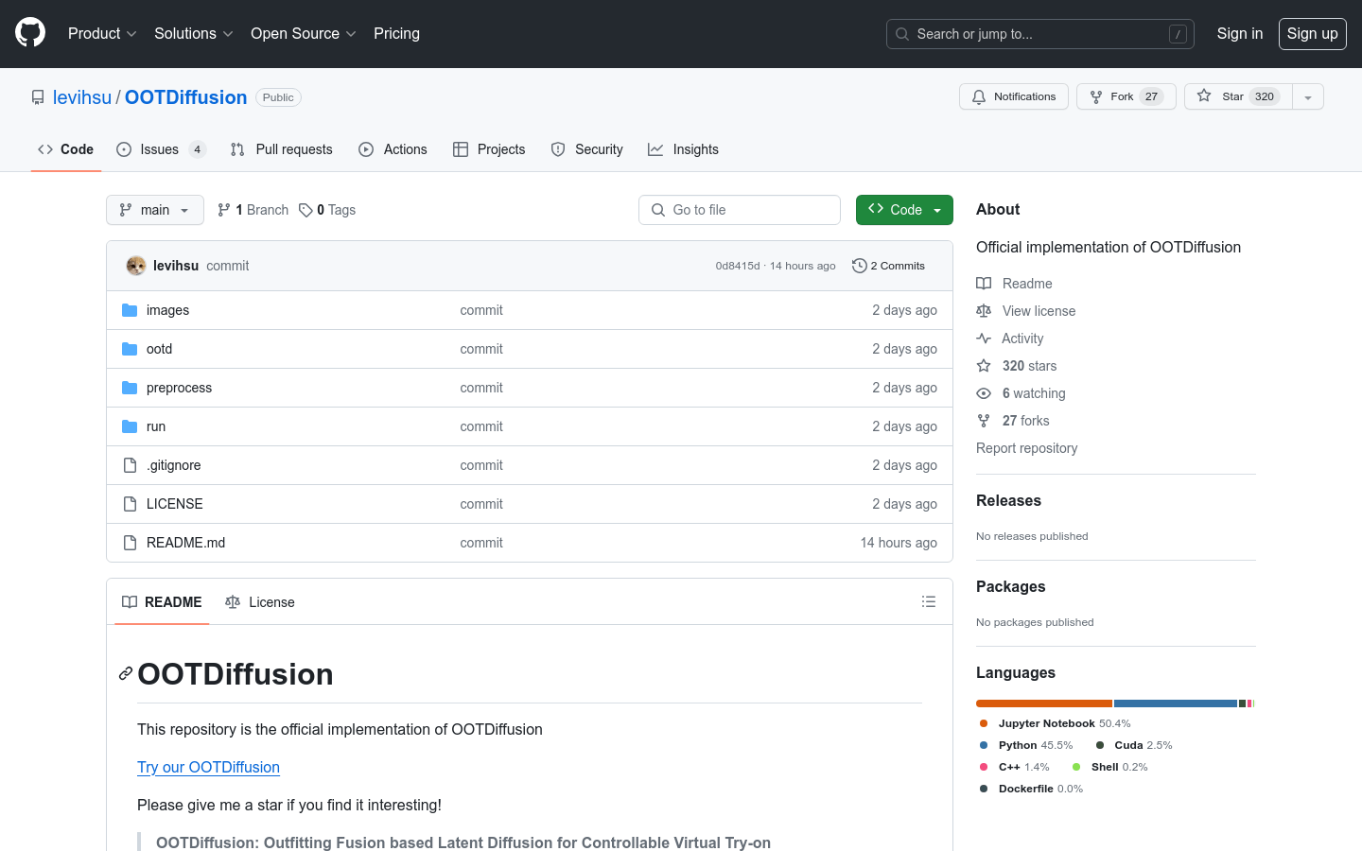The width and height of the screenshot is (1362, 851).
Task: Switch to the Security tab
Action: (x=586, y=149)
